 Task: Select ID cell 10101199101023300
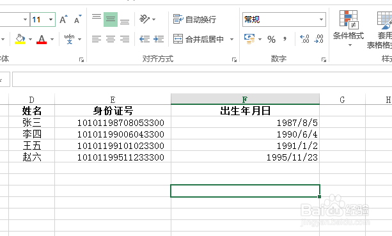113,145
